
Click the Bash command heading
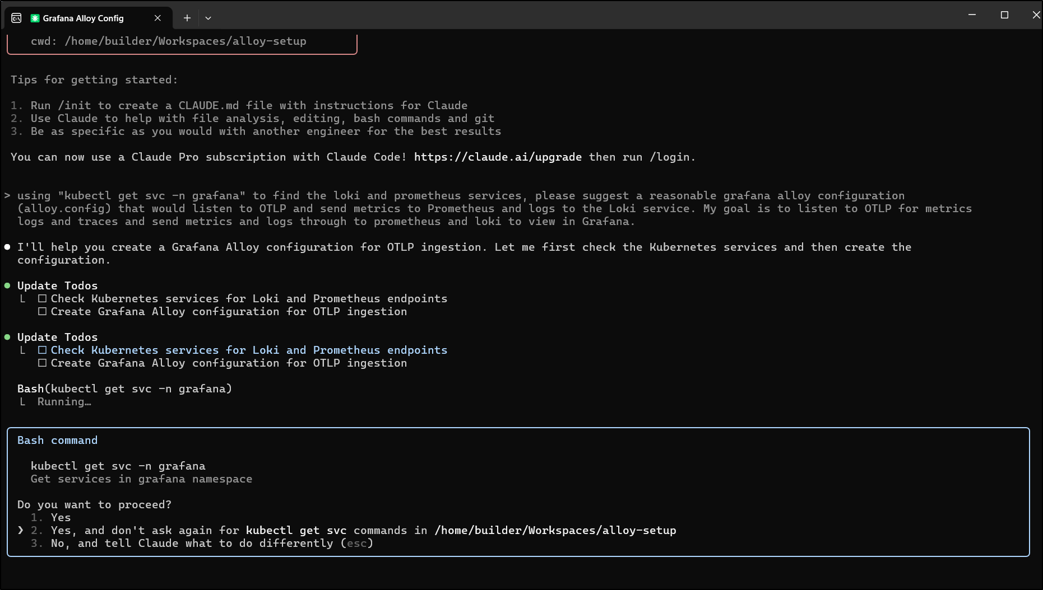(57, 441)
